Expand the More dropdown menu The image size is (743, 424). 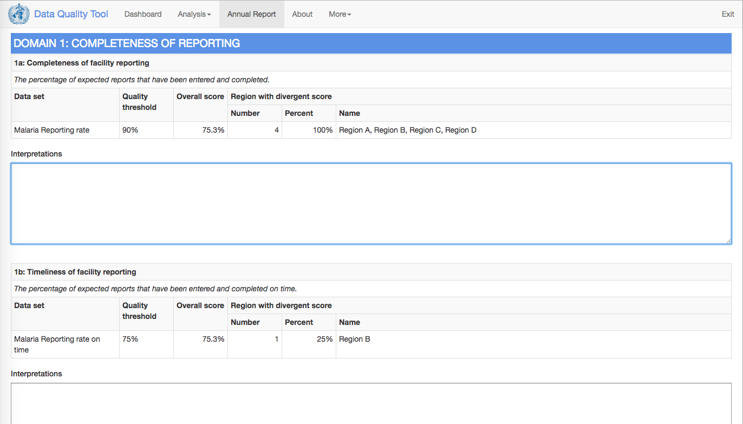pos(340,14)
